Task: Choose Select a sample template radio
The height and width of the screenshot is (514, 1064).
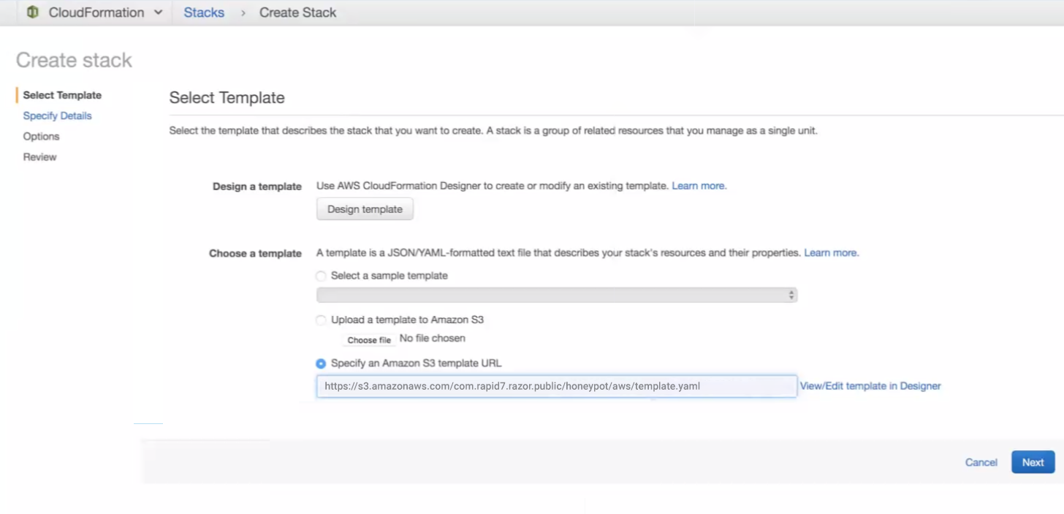Action: click(x=321, y=276)
